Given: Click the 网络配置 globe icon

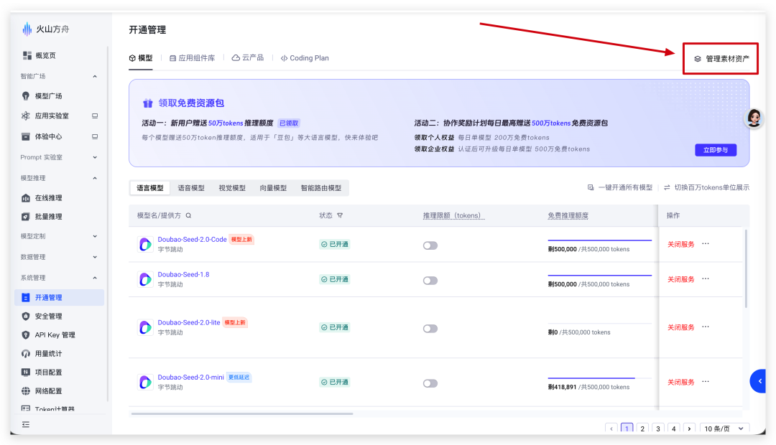Looking at the screenshot, I should pos(26,391).
